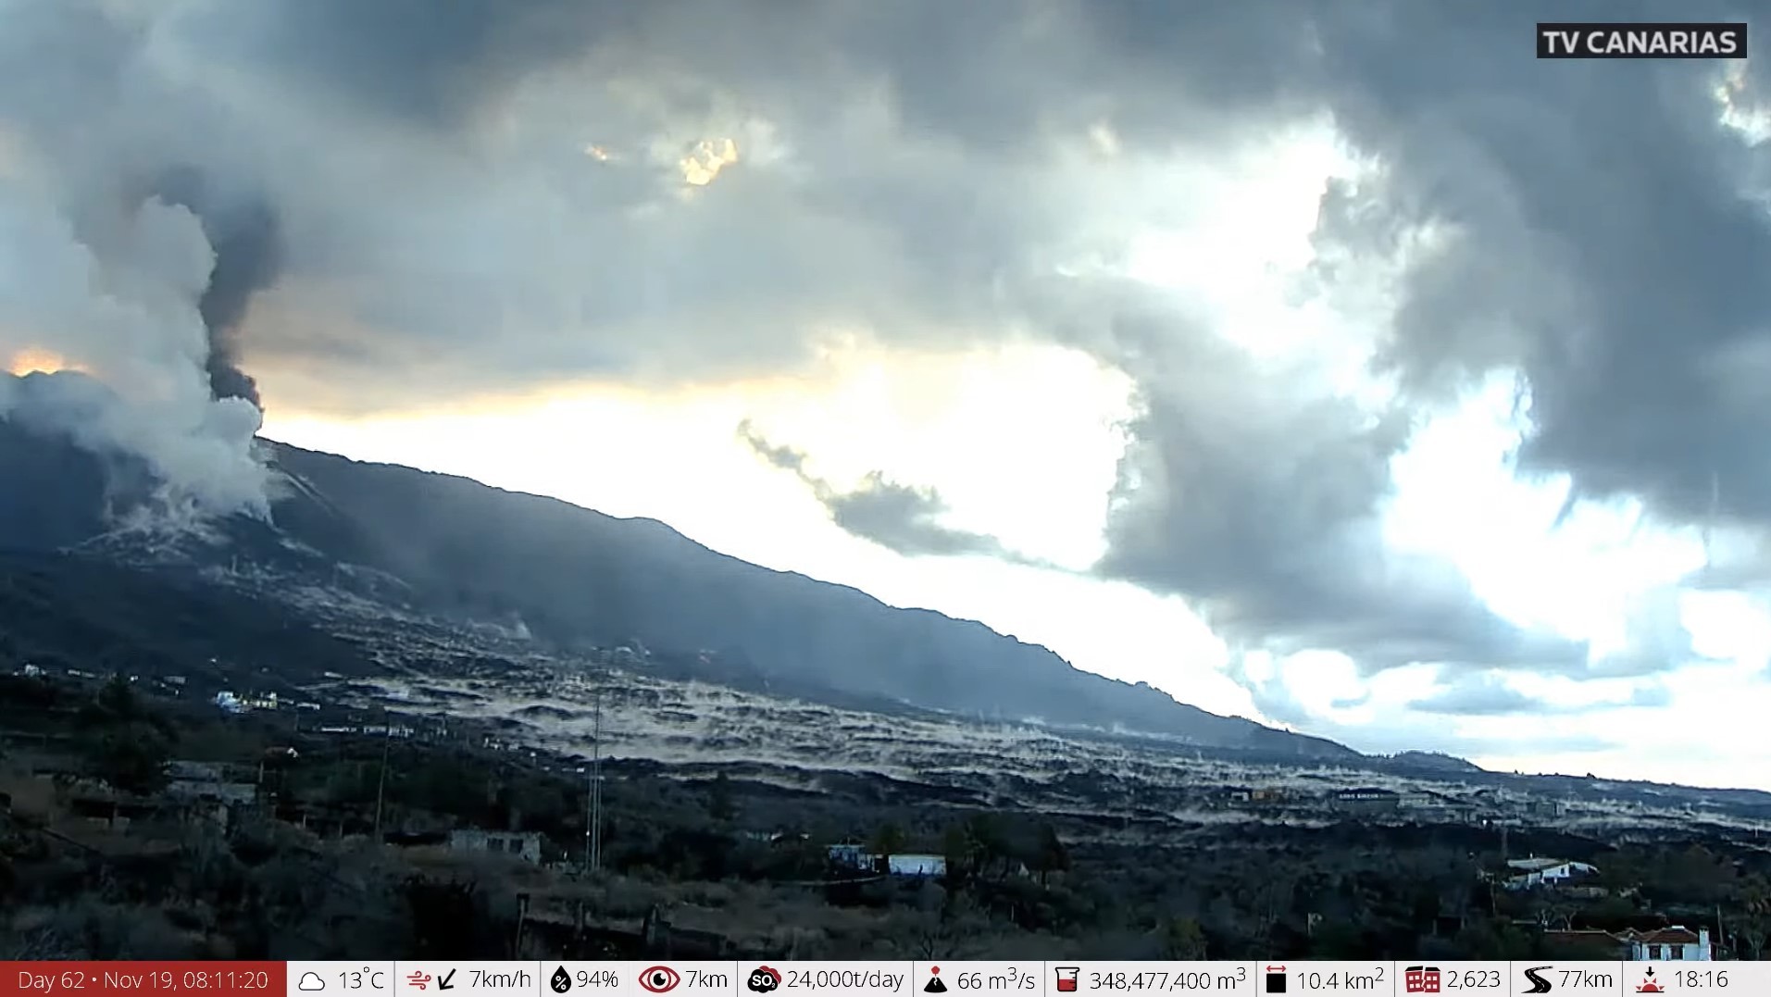Viewport: 1771px width, 997px height.
Task: Click the lava volume beaker icon
Action: tap(1066, 980)
